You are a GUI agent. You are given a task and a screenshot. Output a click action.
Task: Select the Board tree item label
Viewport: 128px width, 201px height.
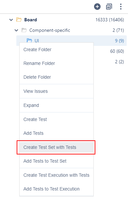point(31,20)
